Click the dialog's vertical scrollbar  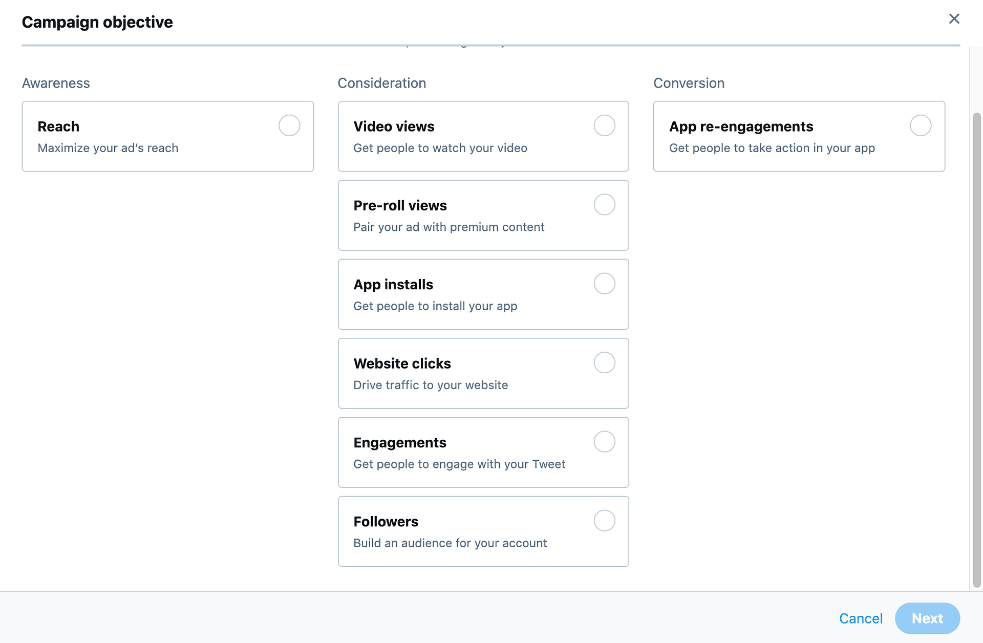(977, 350)
